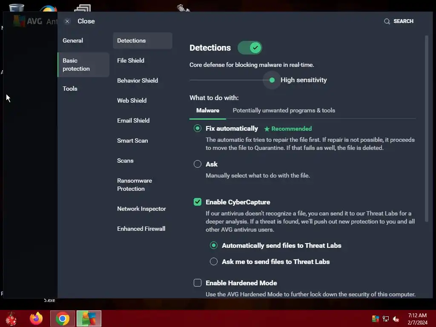
Task: Select Automatically send files to Threat Labs
Action: click(214, 245)
